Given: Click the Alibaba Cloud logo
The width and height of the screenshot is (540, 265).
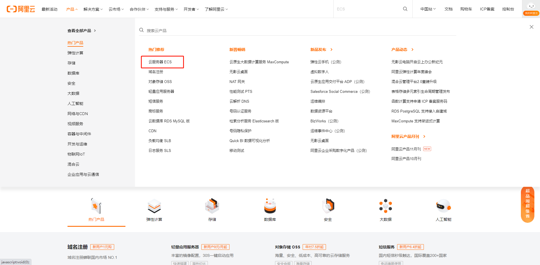Looking at the screenshot, I should coord(21,9).
